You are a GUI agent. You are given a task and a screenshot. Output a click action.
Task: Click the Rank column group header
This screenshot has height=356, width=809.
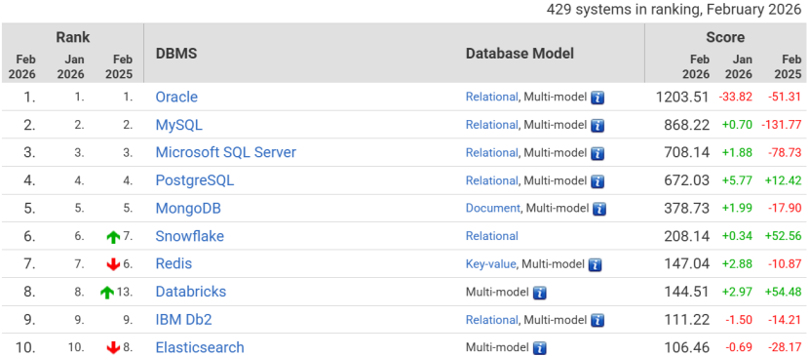(73, 37)
